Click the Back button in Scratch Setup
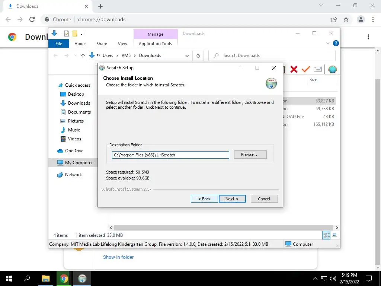The width and height of the screenshot is (381, 286). point(204,199)
